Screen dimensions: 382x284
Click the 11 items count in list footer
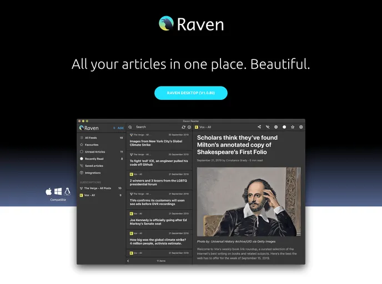pos(161,261)
